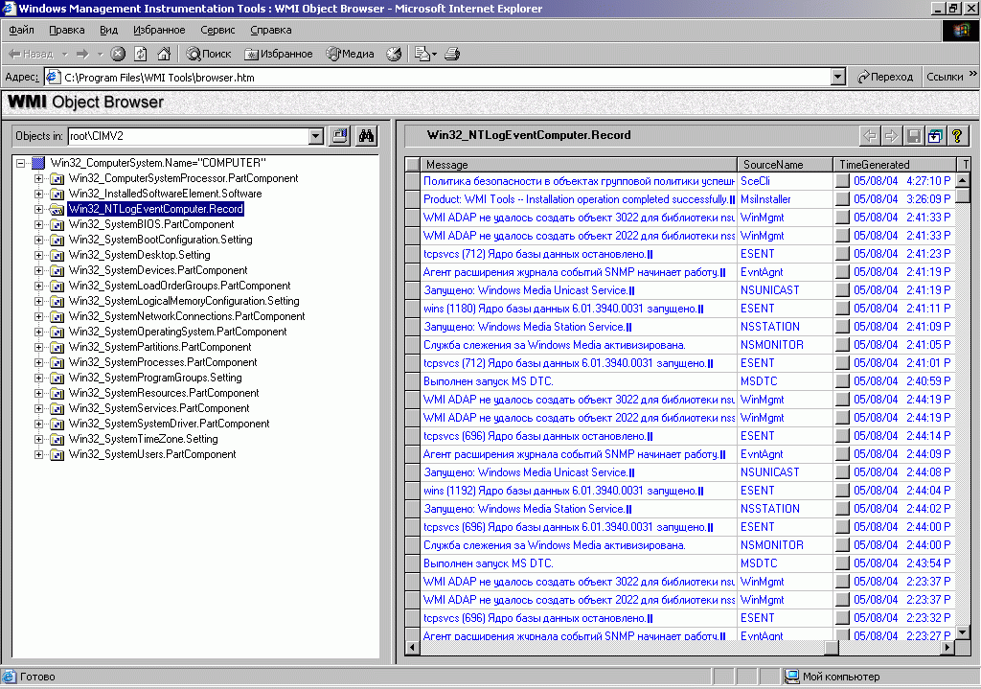The image size is (981, 689).
Task: Click the 'Product: WMI Tools' message cell
Action: (x=579, y=199)
